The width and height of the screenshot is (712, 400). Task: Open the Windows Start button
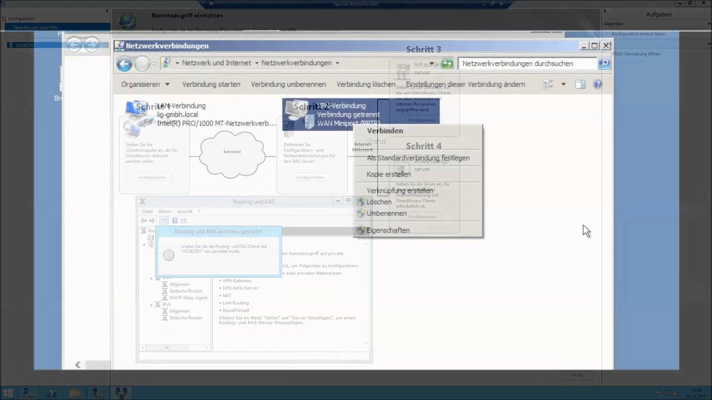pos(8,393)
